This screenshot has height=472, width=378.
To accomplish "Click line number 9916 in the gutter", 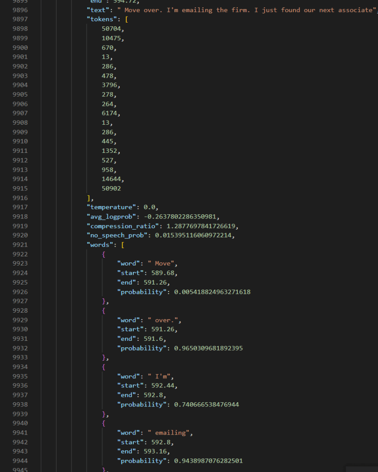I will coord(20,198).
